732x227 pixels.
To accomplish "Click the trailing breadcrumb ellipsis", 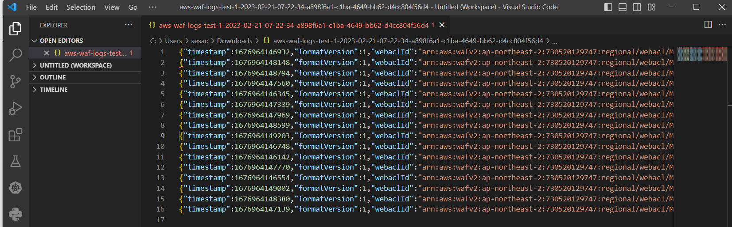I will (554, 41).
